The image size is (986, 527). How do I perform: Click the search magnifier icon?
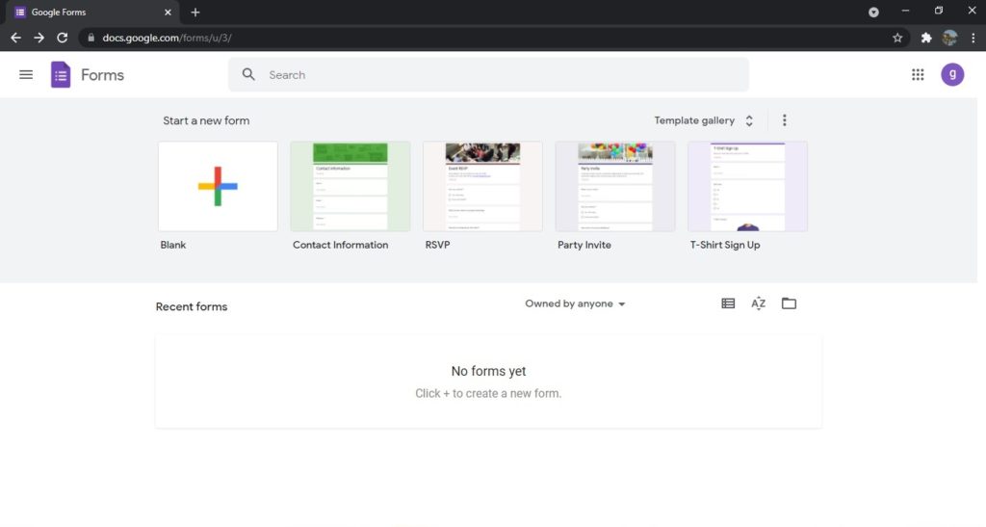(x=249, y=74)
